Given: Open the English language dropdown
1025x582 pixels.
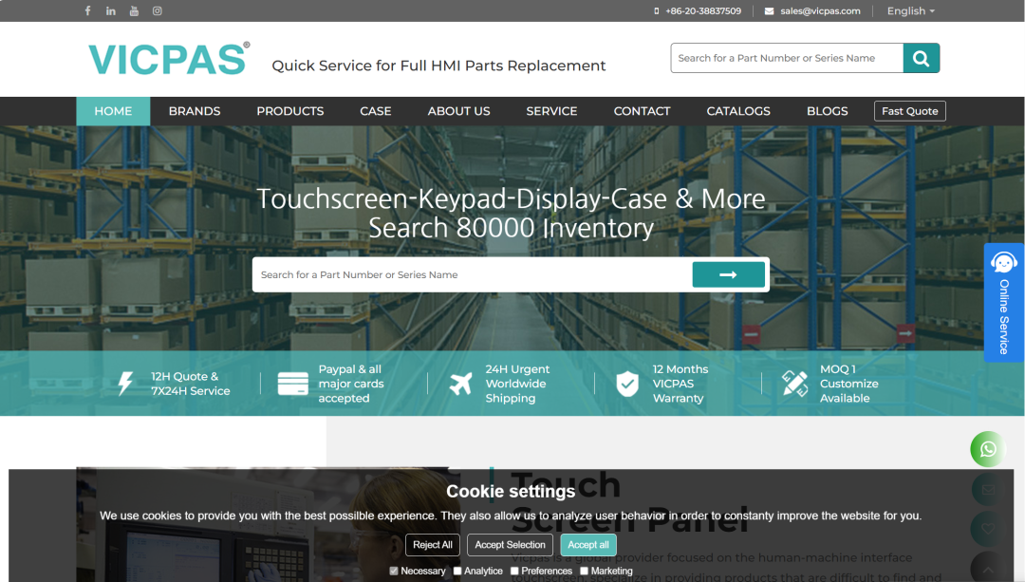Looking at the screenshot, I should (910, 11).
